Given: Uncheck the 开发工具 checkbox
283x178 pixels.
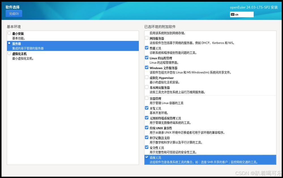Looking at the screenshot, I should pyautogui.click(x=147, y=108).
